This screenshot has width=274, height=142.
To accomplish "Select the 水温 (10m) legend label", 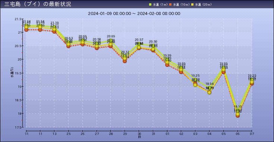I will (x=181, y=5).
